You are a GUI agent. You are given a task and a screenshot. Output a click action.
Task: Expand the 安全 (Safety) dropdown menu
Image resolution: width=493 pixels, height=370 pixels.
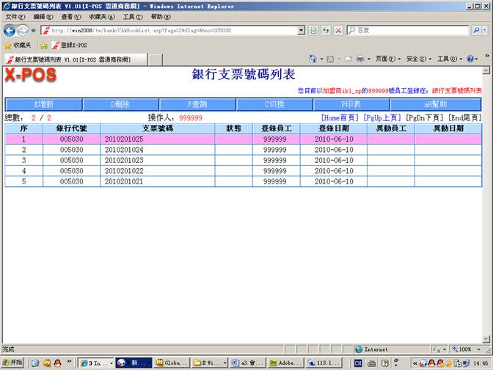[x=416, y=59]
